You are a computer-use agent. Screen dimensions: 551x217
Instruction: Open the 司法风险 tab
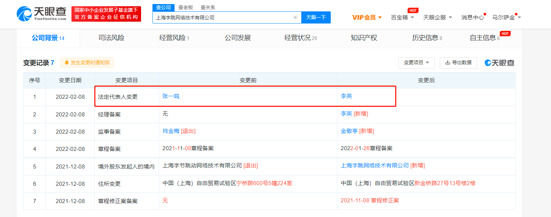111,38
